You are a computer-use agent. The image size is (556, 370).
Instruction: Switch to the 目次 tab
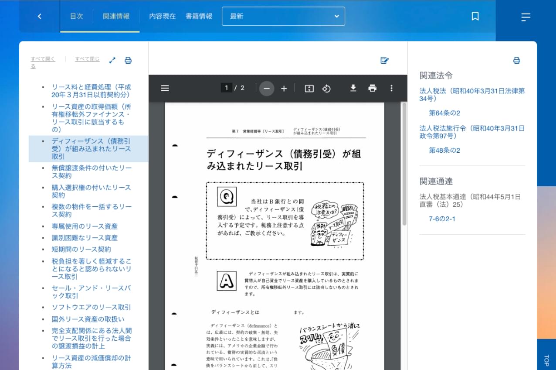[x=77, y=16]
